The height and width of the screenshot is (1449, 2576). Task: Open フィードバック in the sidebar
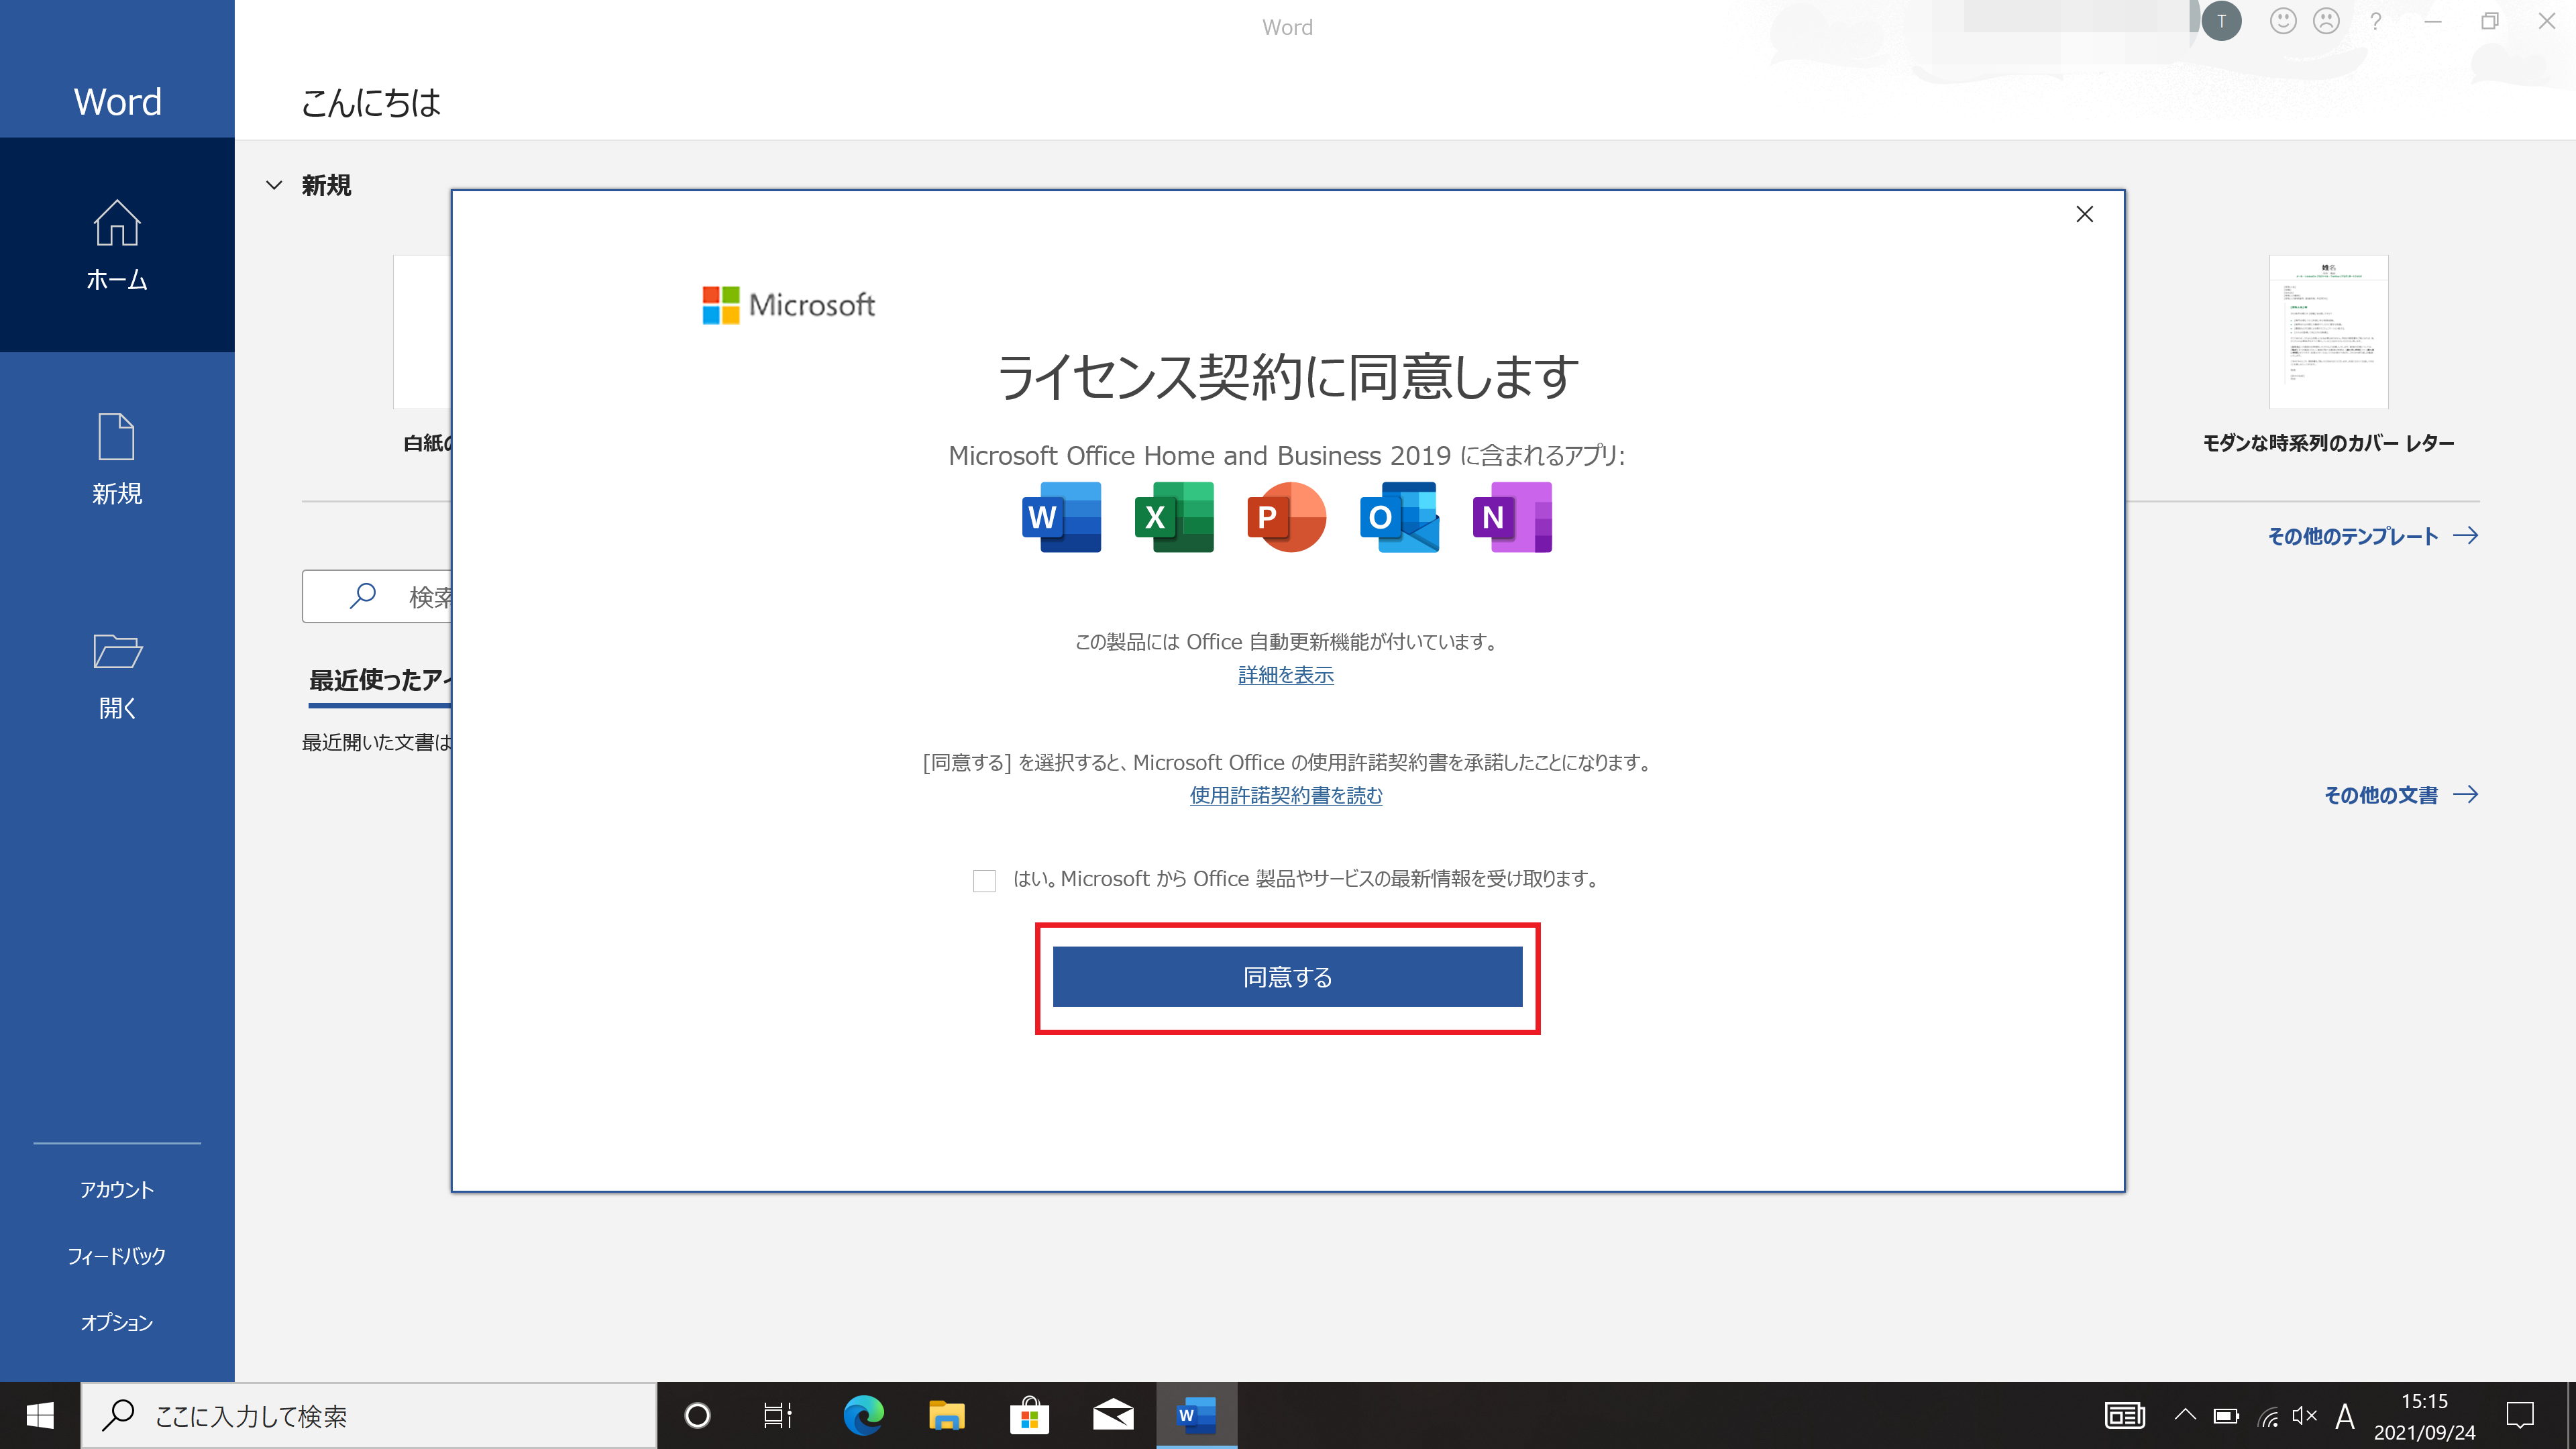tap(117, 1256)
